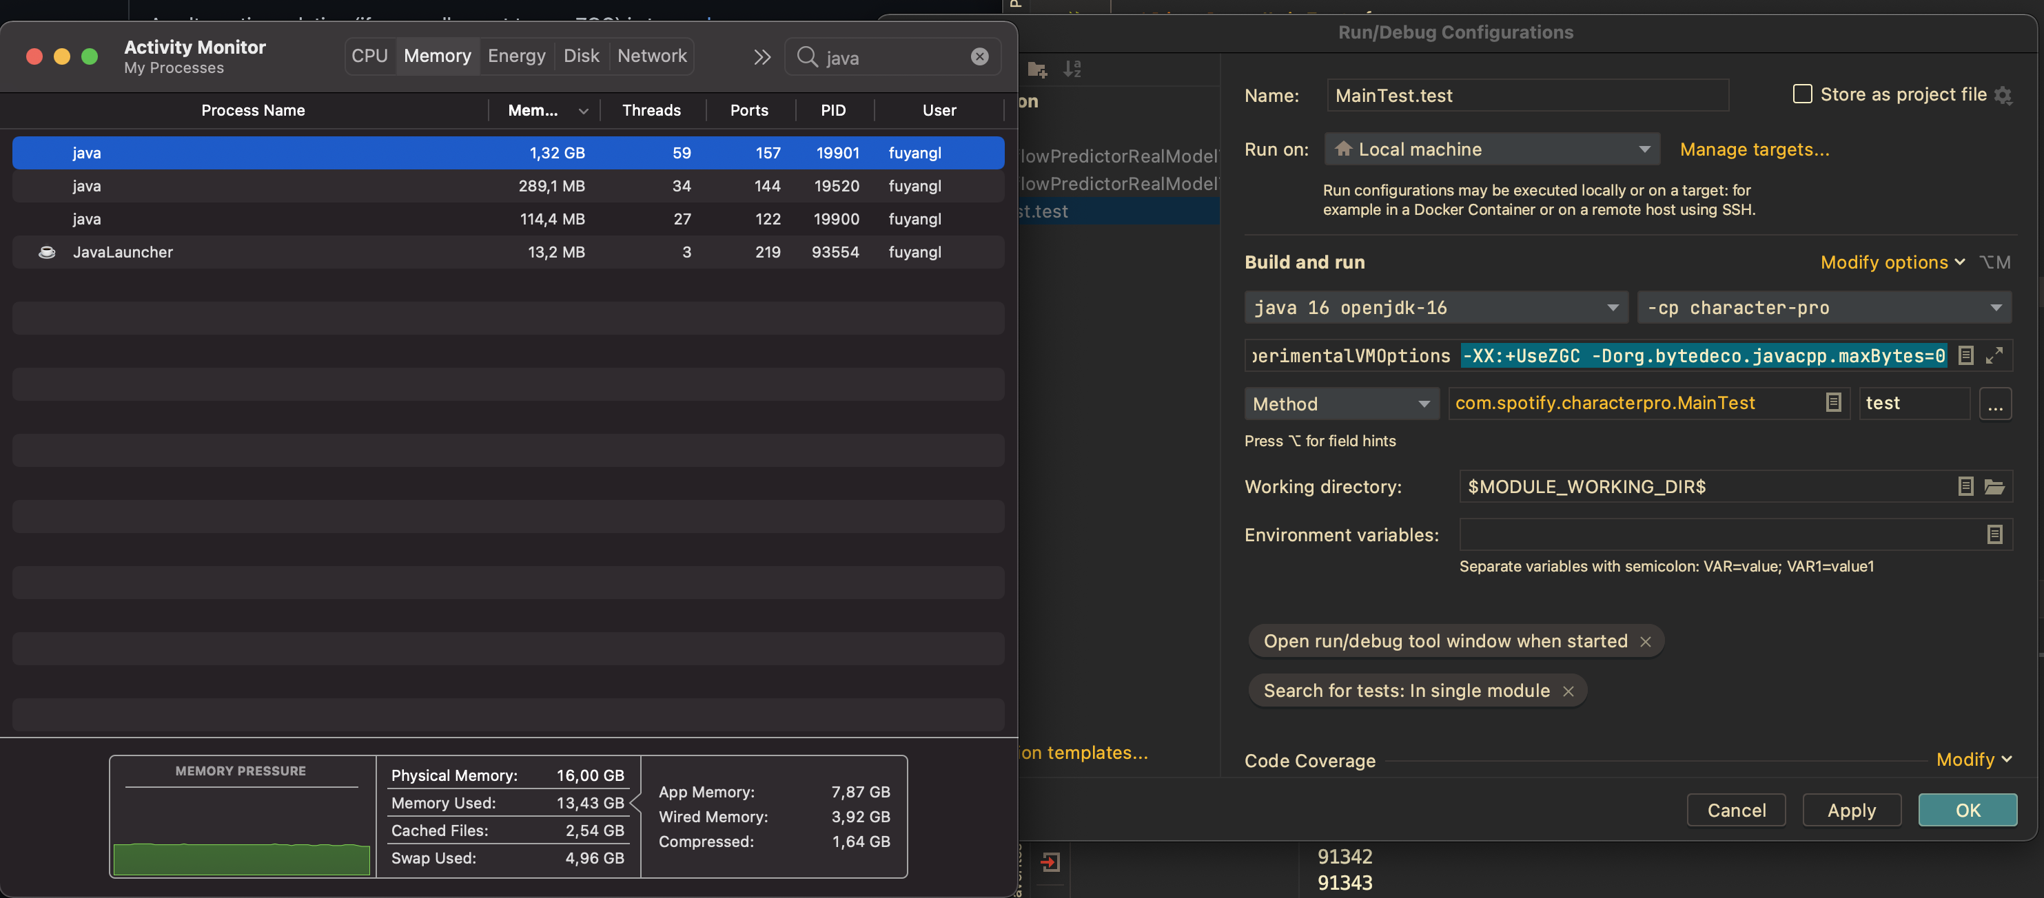Confirm the dialog with OK

(1968, 810)
